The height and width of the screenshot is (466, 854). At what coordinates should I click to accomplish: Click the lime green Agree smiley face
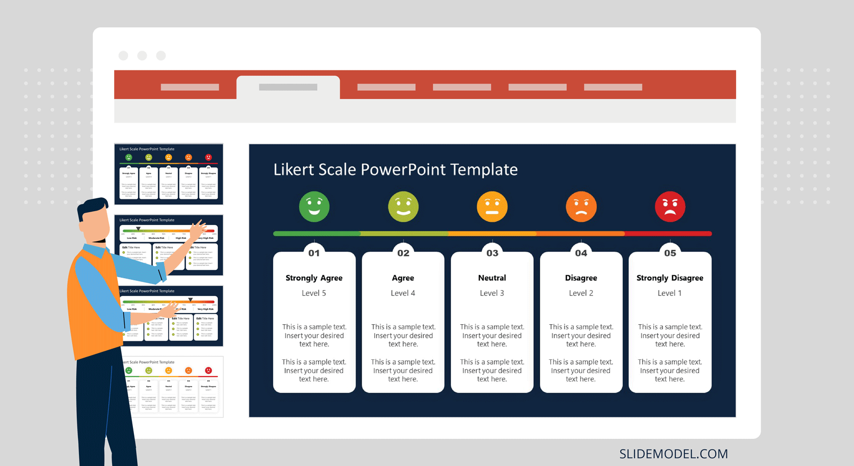click(403, 206)
